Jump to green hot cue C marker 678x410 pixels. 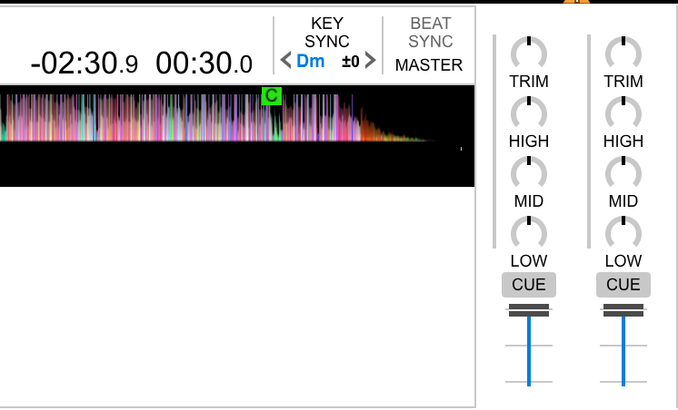tap(270, 95)
